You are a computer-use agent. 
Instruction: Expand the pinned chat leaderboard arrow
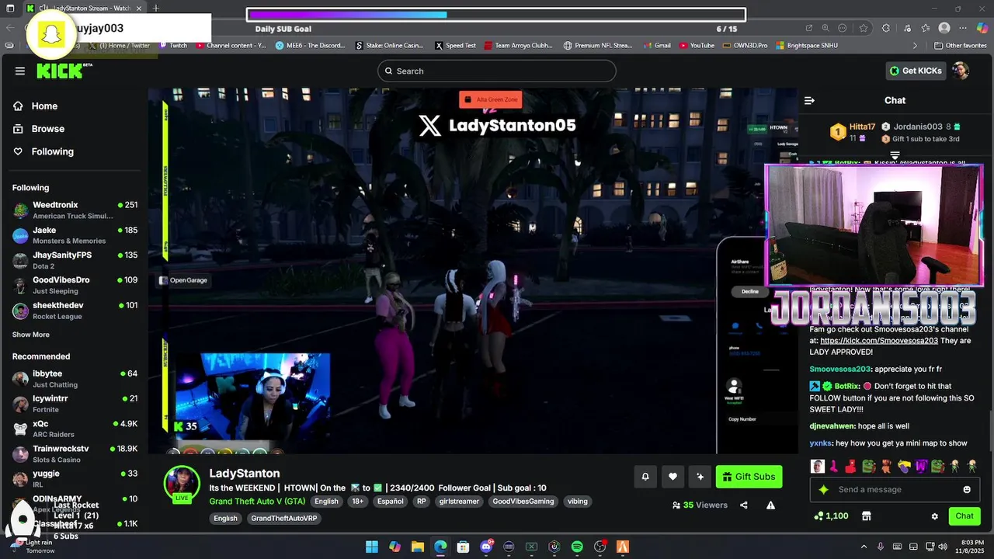coord(895,155)
